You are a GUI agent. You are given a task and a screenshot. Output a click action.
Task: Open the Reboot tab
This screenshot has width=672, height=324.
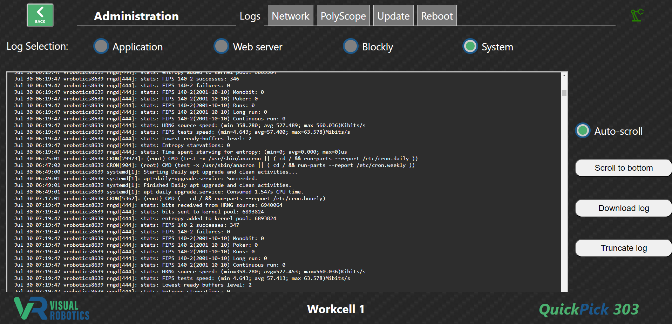tap(437, 16)
